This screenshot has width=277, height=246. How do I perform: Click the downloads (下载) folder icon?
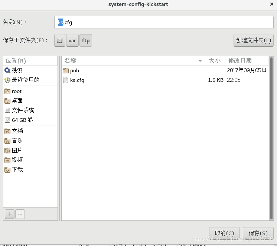pos(7,170)
